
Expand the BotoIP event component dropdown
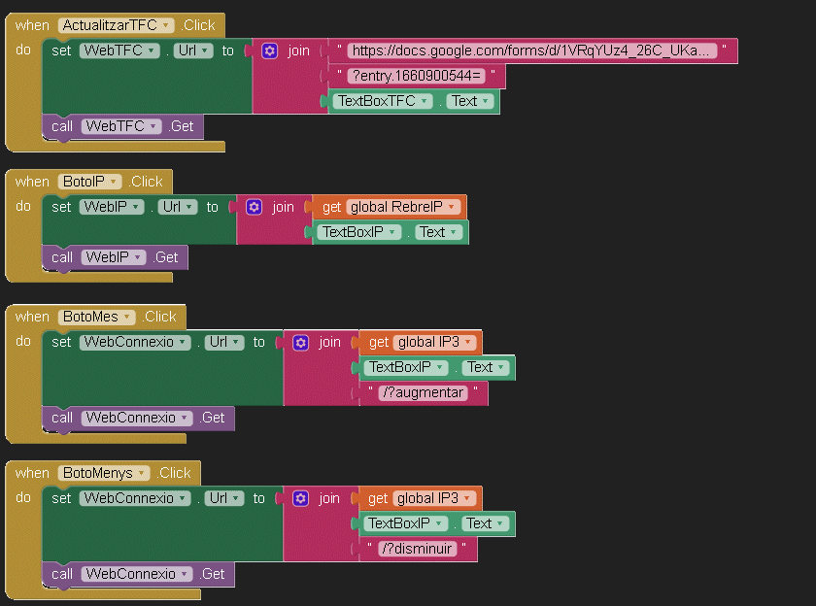pyautogui.click(x=116, y=182)
